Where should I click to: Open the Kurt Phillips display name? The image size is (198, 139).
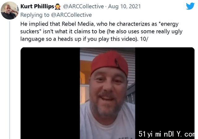pos(37,6)
